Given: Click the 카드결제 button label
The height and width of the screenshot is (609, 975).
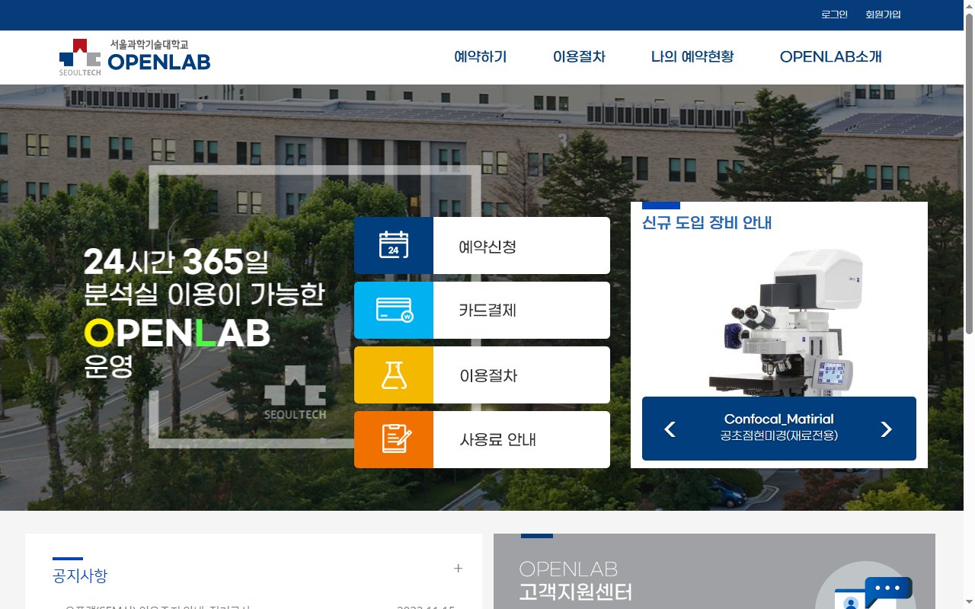Looking at the screenshot, I should click(x=487, y=311).
